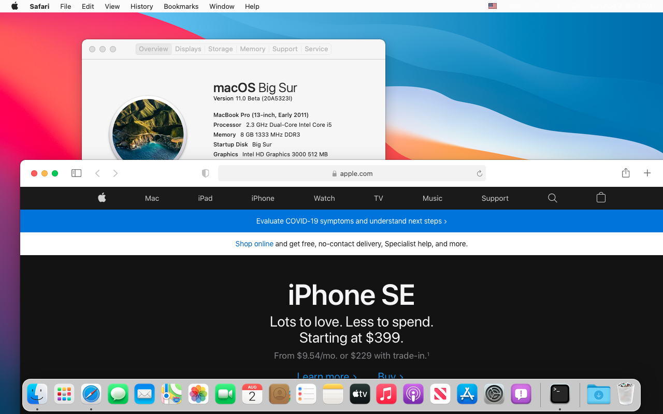The height and width of the screenshot is (414, 663).
Task: Open iPad section in site nav
Action: click(205, 198)
